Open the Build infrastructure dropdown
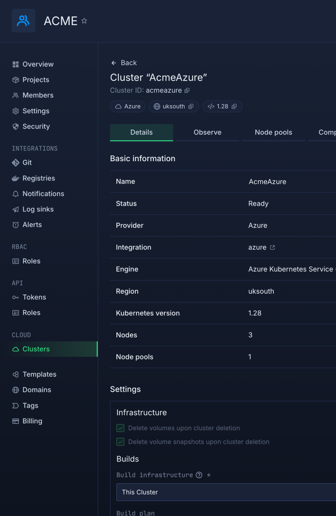The height and width of the screenshot is (516, 336). (x=226, y=492)
